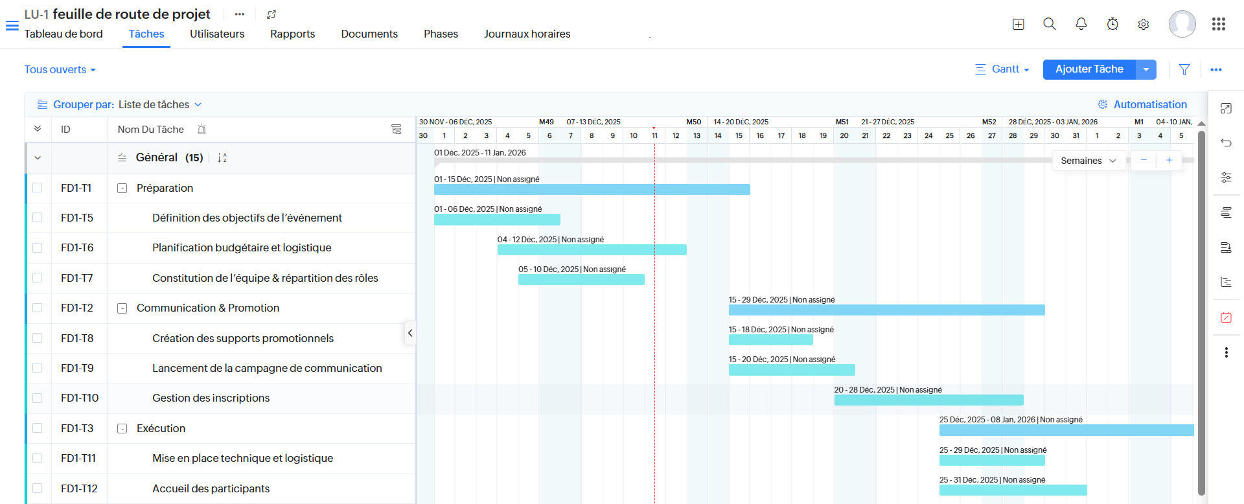The image size is (1244, 504).
Task: Click the Ajouter Tâche button
Action: click(1089, 69)
